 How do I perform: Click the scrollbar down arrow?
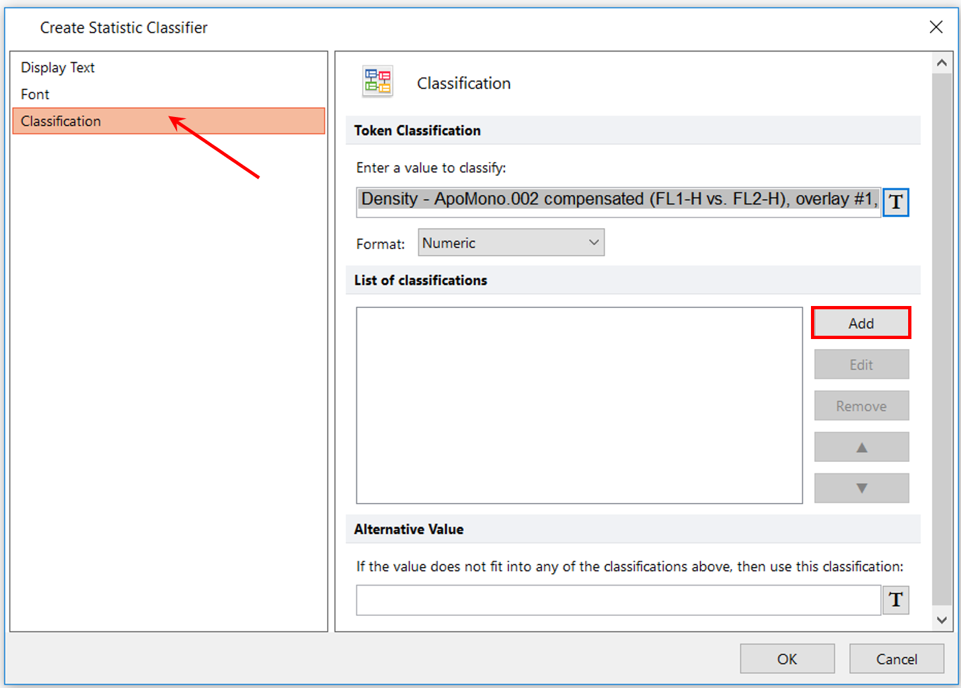click(942, 620)
